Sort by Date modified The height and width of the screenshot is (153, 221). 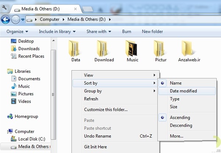point(183,91)
